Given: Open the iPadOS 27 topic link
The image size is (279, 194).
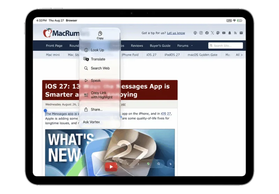Looking at the screenshot, I should click(x=172, y=55).
